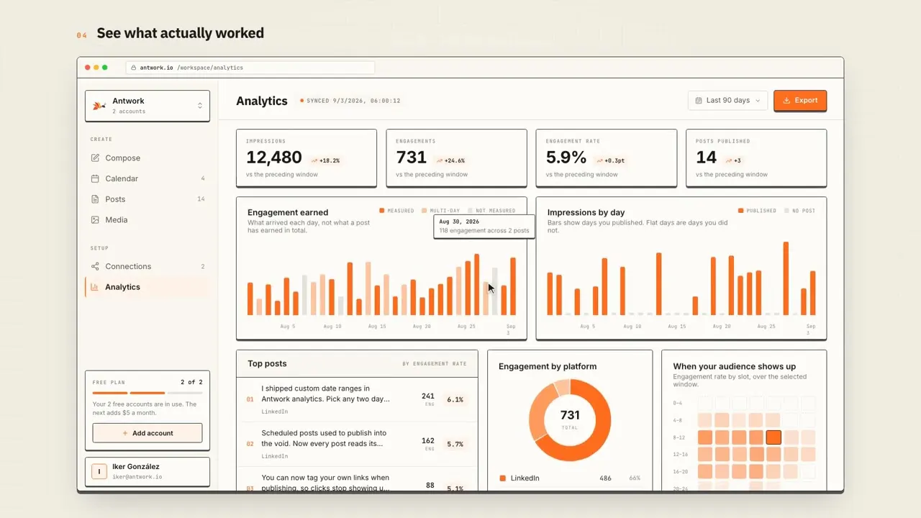921x518 pixels.
Task: Click the free plan usage progress bar
Action: (148, 394)
